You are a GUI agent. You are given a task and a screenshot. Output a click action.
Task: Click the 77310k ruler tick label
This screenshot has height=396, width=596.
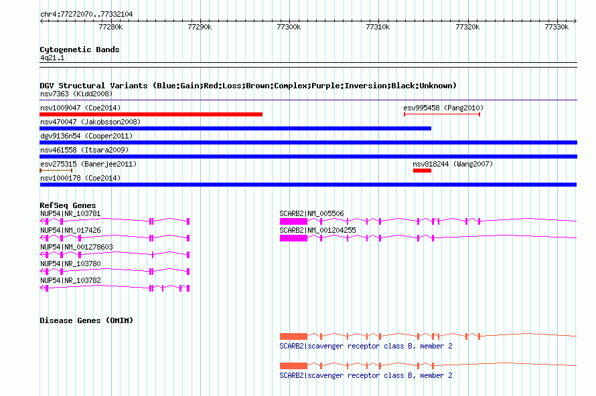378,27
